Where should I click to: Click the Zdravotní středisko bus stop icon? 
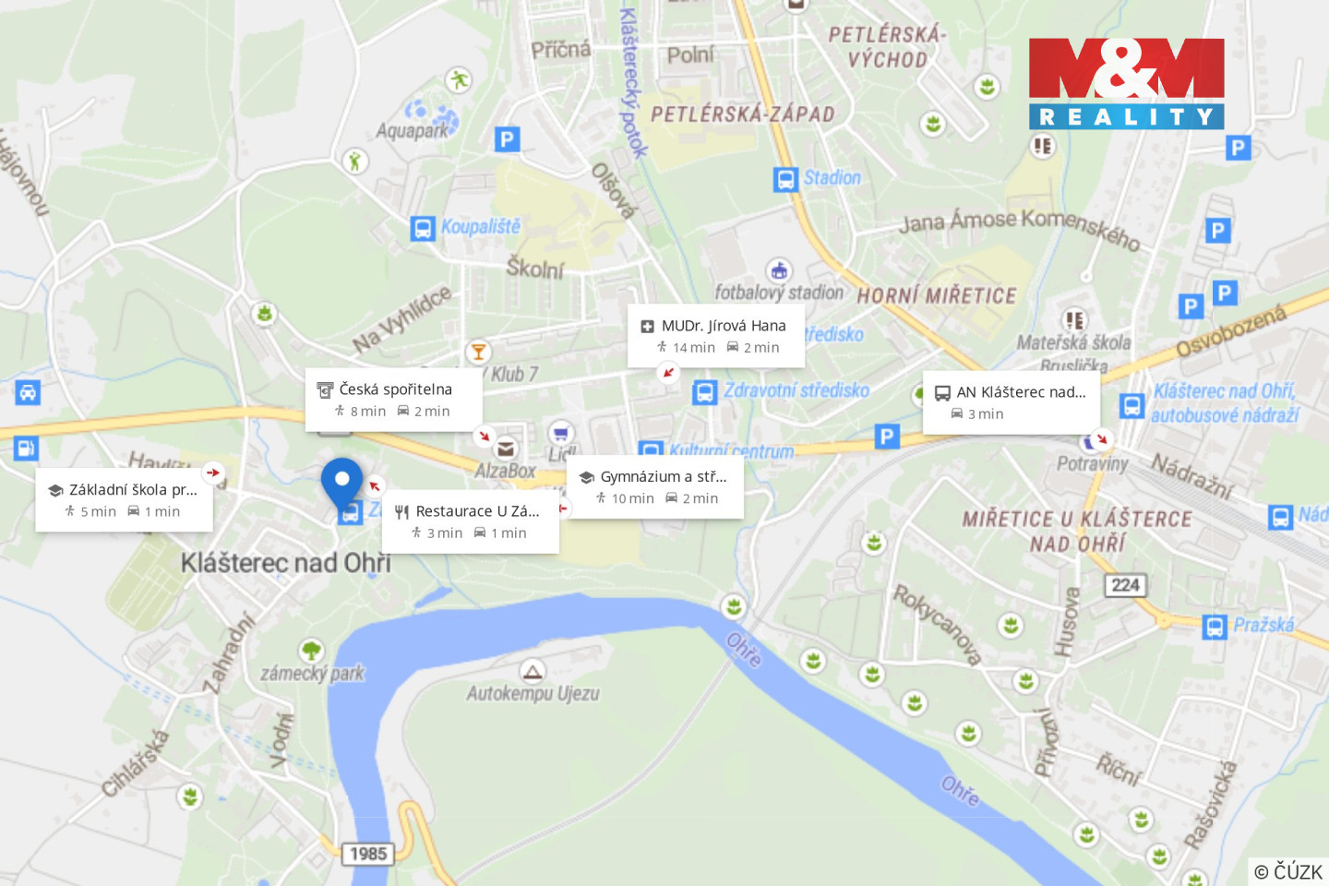coord(704,392)
